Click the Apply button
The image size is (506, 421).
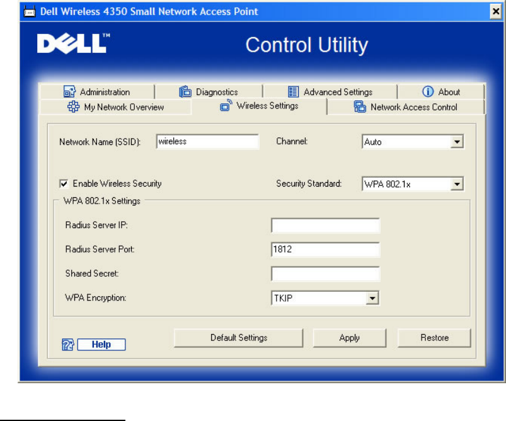coord(350,338)
